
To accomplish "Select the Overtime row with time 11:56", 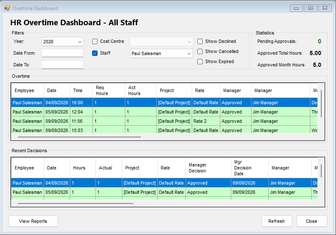I will [164, 121].
